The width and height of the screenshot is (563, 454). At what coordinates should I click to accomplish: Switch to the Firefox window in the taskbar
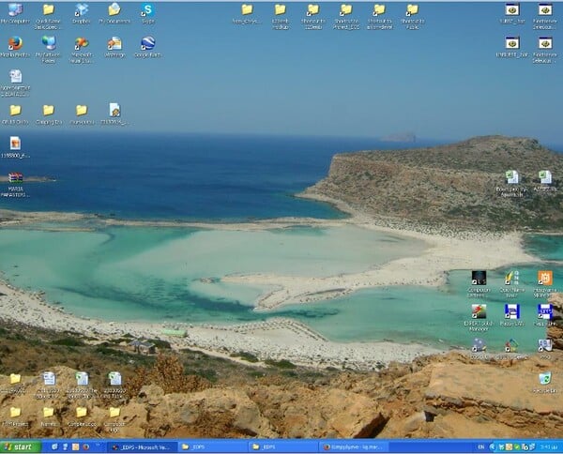tap(352, 447)
